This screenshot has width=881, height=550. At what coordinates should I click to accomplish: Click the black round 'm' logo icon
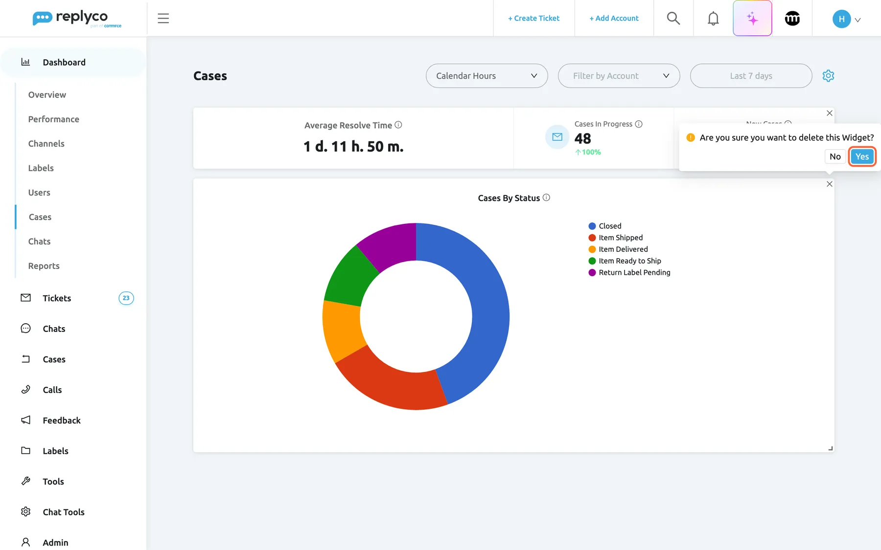(792, 19)
